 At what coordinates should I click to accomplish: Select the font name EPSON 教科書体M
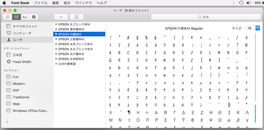coord(71,29)
